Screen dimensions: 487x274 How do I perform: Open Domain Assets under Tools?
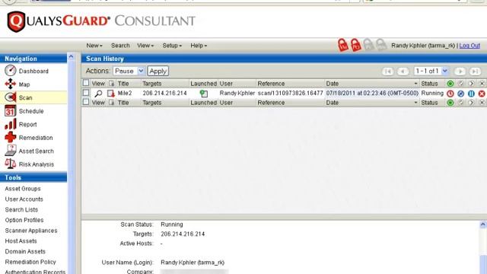point(25,251)
